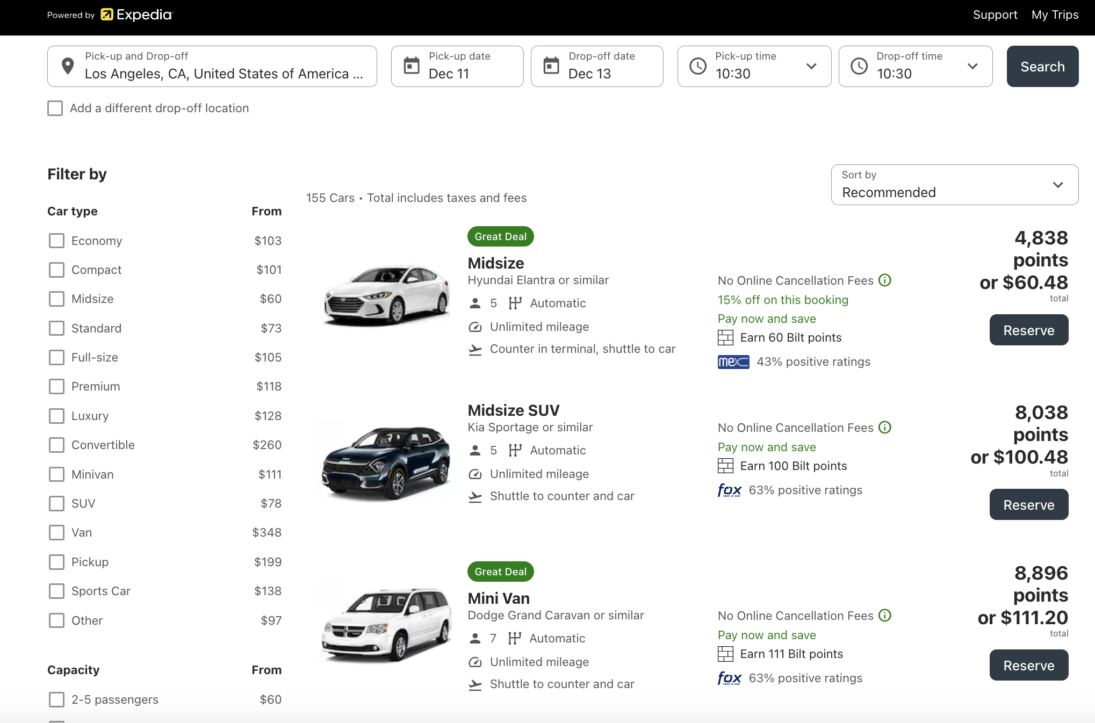Click info icon beside Midsize cancellation fees
The width and height of the screenshot is (1095, 723).
pos(885,280)
